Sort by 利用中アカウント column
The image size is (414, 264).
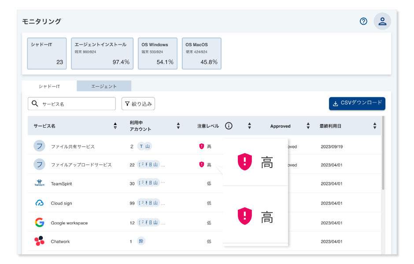coord(178,125)
